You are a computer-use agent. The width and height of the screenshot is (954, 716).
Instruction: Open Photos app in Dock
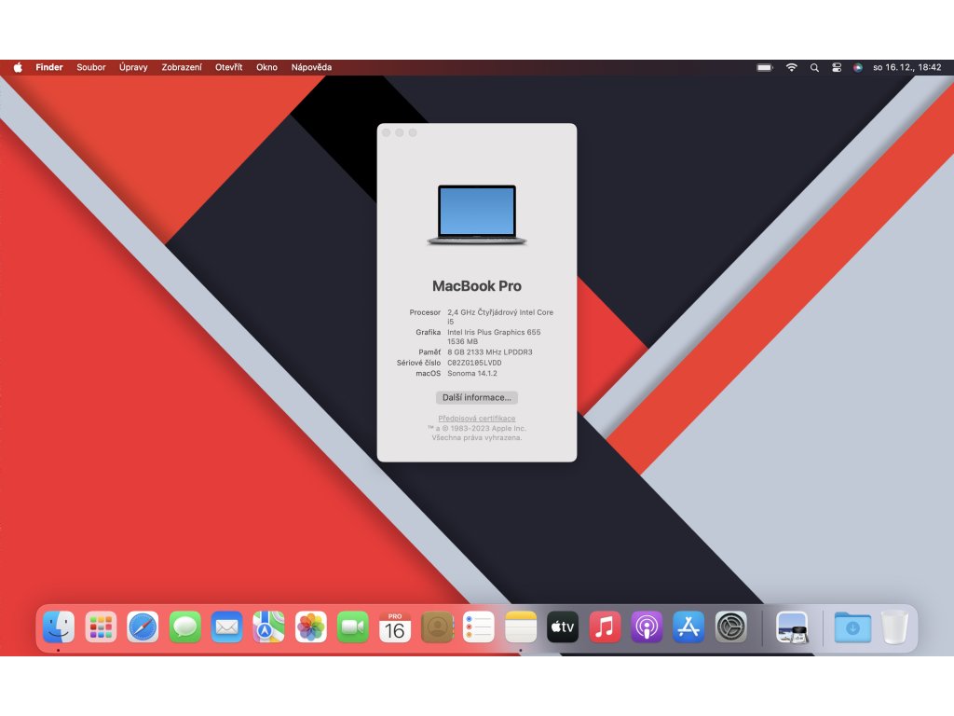(311, 626)
